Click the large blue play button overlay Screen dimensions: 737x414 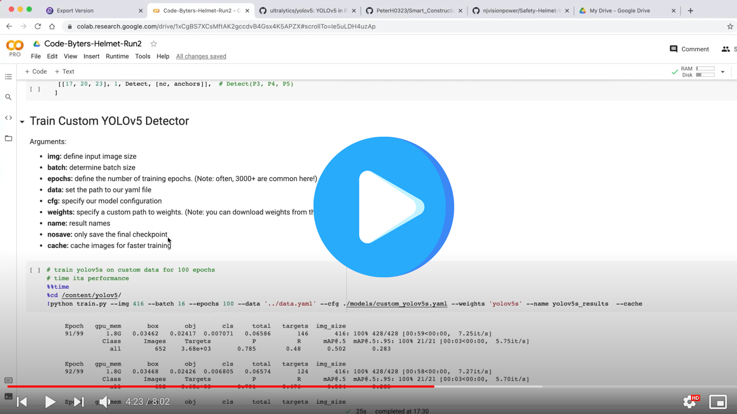[383, 207]
